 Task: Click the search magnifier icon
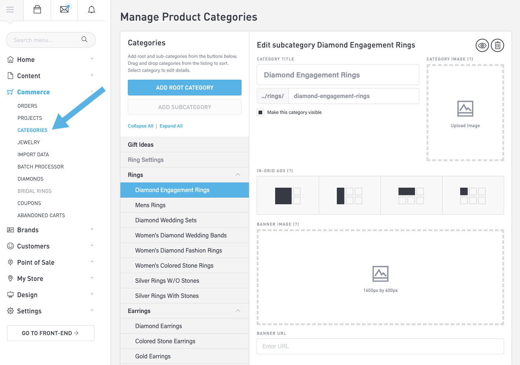(x=85, y=39)
